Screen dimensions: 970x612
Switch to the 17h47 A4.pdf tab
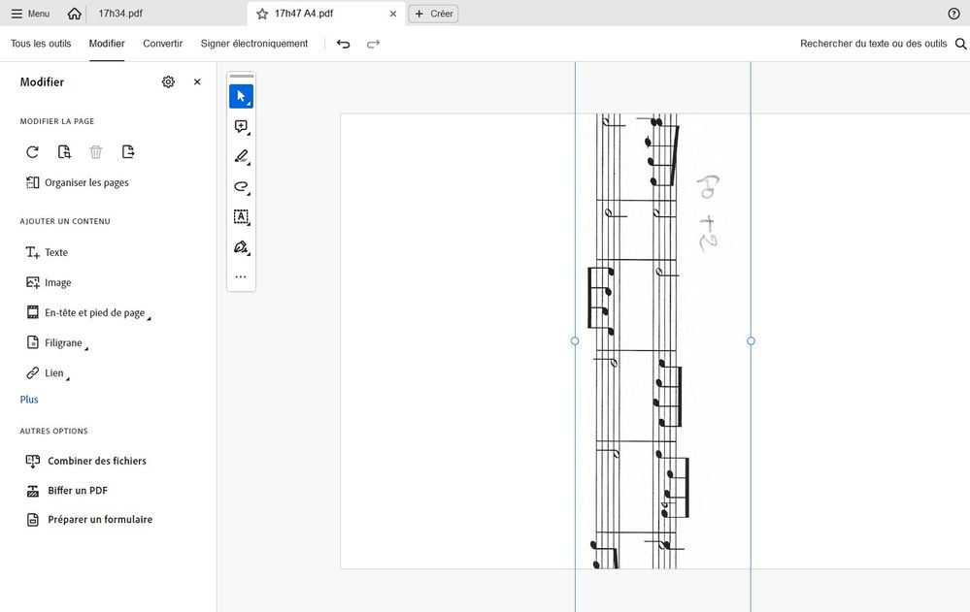[x=304, y=14]
